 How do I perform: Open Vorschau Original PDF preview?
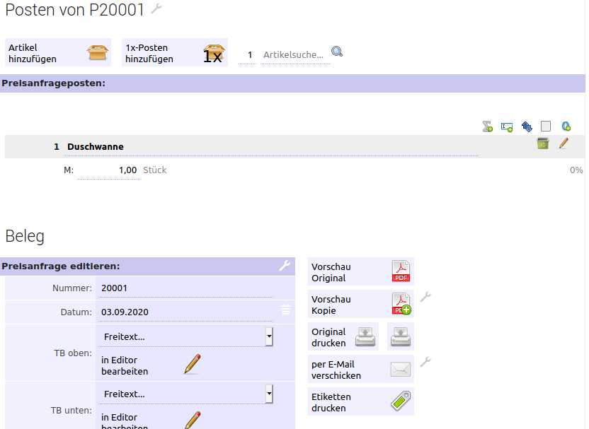361,272
